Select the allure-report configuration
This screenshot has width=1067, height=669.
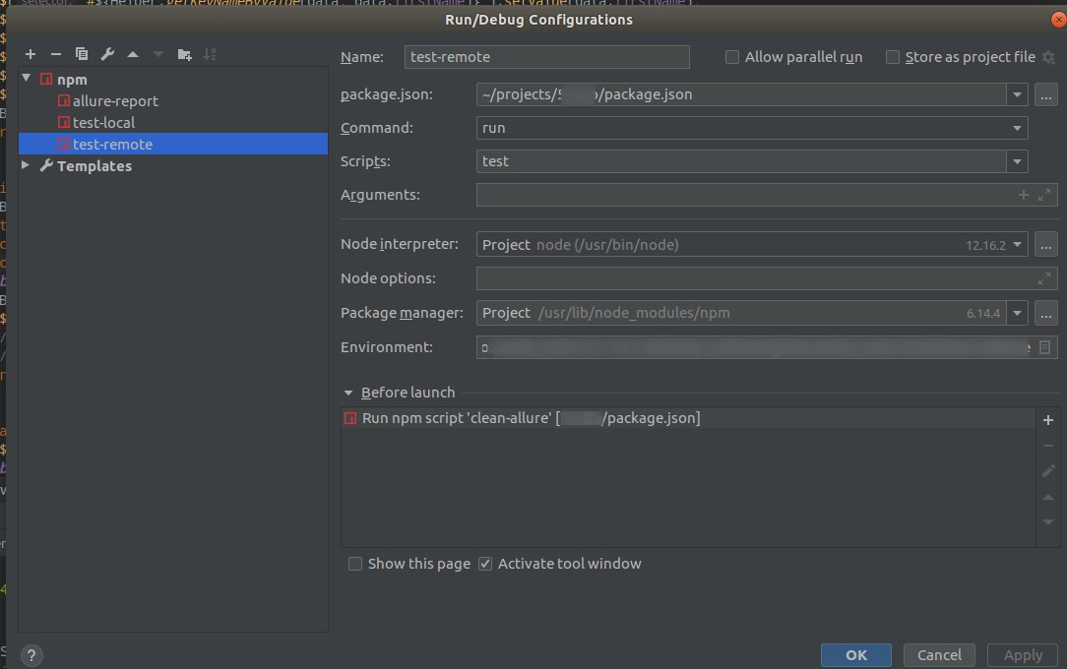114,101
